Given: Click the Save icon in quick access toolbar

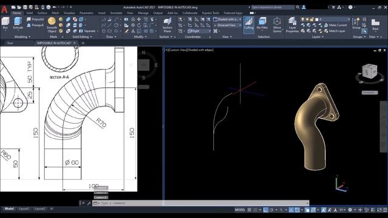Looking at the screenshot, I should pos(25,7).
